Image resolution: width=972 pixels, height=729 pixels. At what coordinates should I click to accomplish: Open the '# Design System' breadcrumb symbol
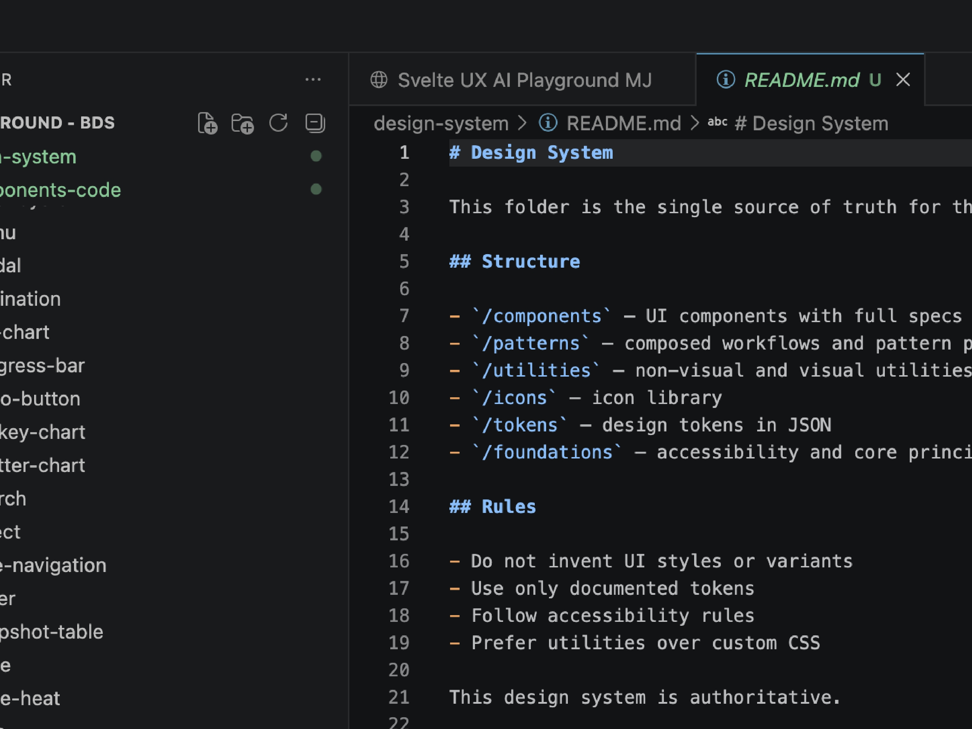811,124
